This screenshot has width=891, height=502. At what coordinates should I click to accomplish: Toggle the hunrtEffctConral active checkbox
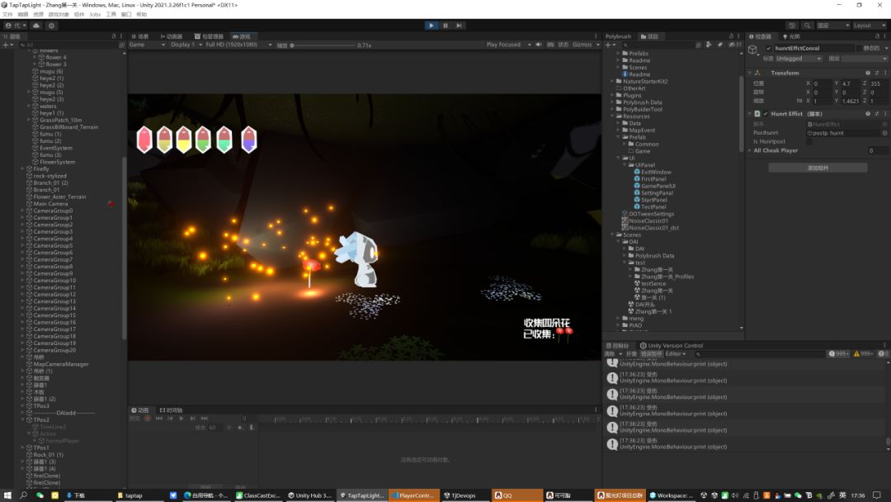769,48
